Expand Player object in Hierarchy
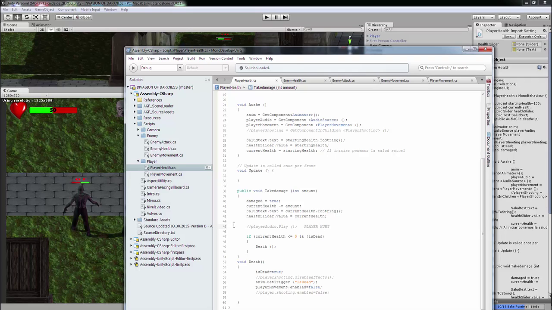This screenshot has height=310, width=552. [x=367, y=36]
